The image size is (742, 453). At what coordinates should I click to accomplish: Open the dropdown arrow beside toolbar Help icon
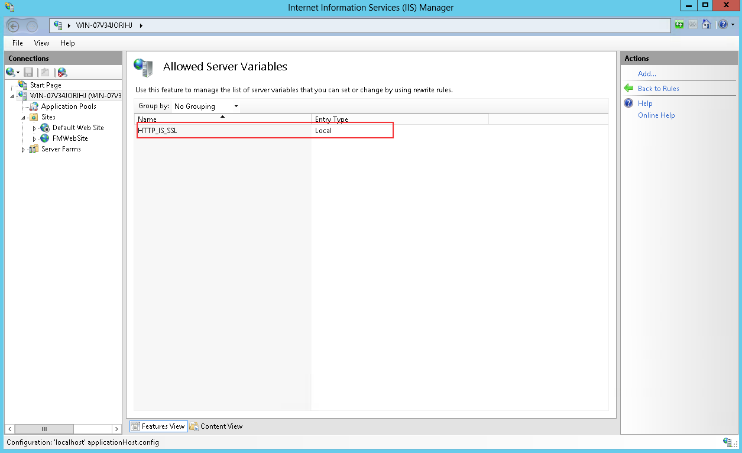733,25
